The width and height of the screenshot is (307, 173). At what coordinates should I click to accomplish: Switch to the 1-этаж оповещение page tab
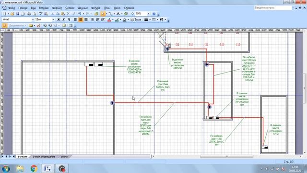(44, 157)
